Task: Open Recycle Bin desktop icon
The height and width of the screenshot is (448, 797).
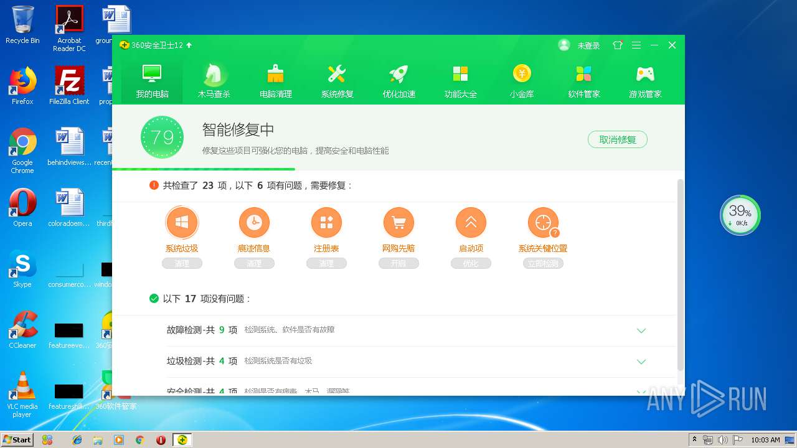Action: (22, 25)
